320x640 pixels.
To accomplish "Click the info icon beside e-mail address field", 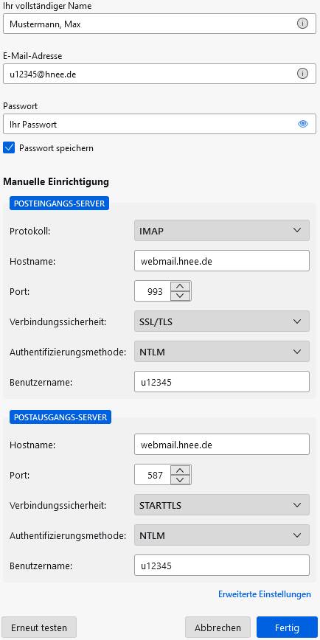I will (302, 74).
